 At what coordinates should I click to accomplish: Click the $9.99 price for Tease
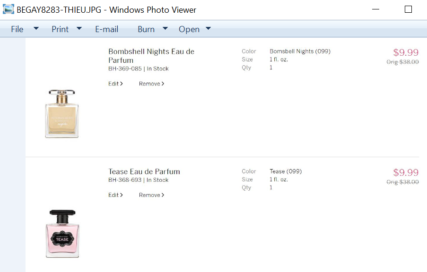[x=406, y=172]
